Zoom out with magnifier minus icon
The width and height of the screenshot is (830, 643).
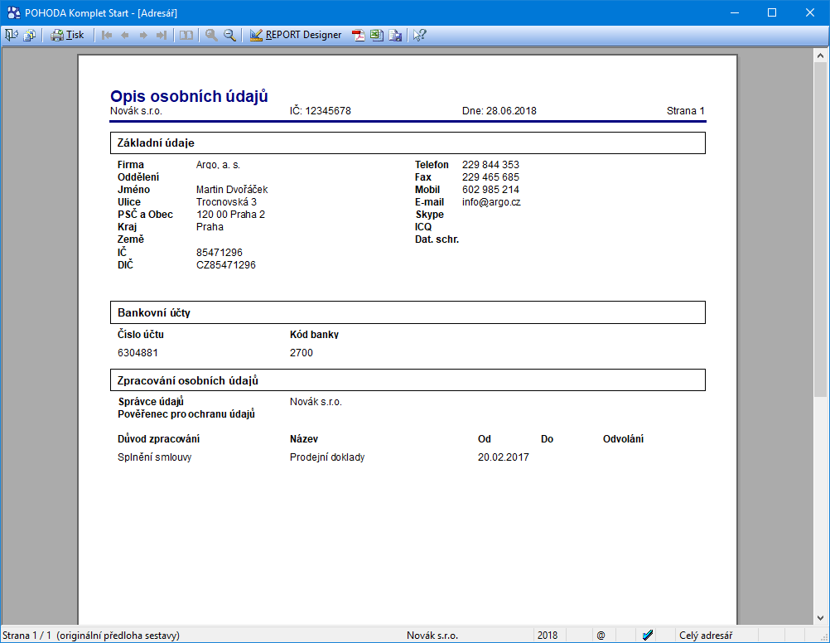229,35
